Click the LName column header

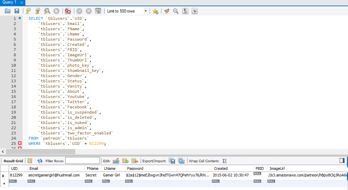pyautogui.click(x=113, y=168)
